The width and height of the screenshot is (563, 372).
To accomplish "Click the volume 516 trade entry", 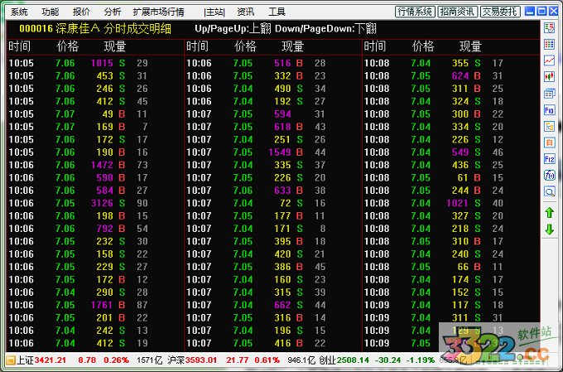I will point(273,63).
